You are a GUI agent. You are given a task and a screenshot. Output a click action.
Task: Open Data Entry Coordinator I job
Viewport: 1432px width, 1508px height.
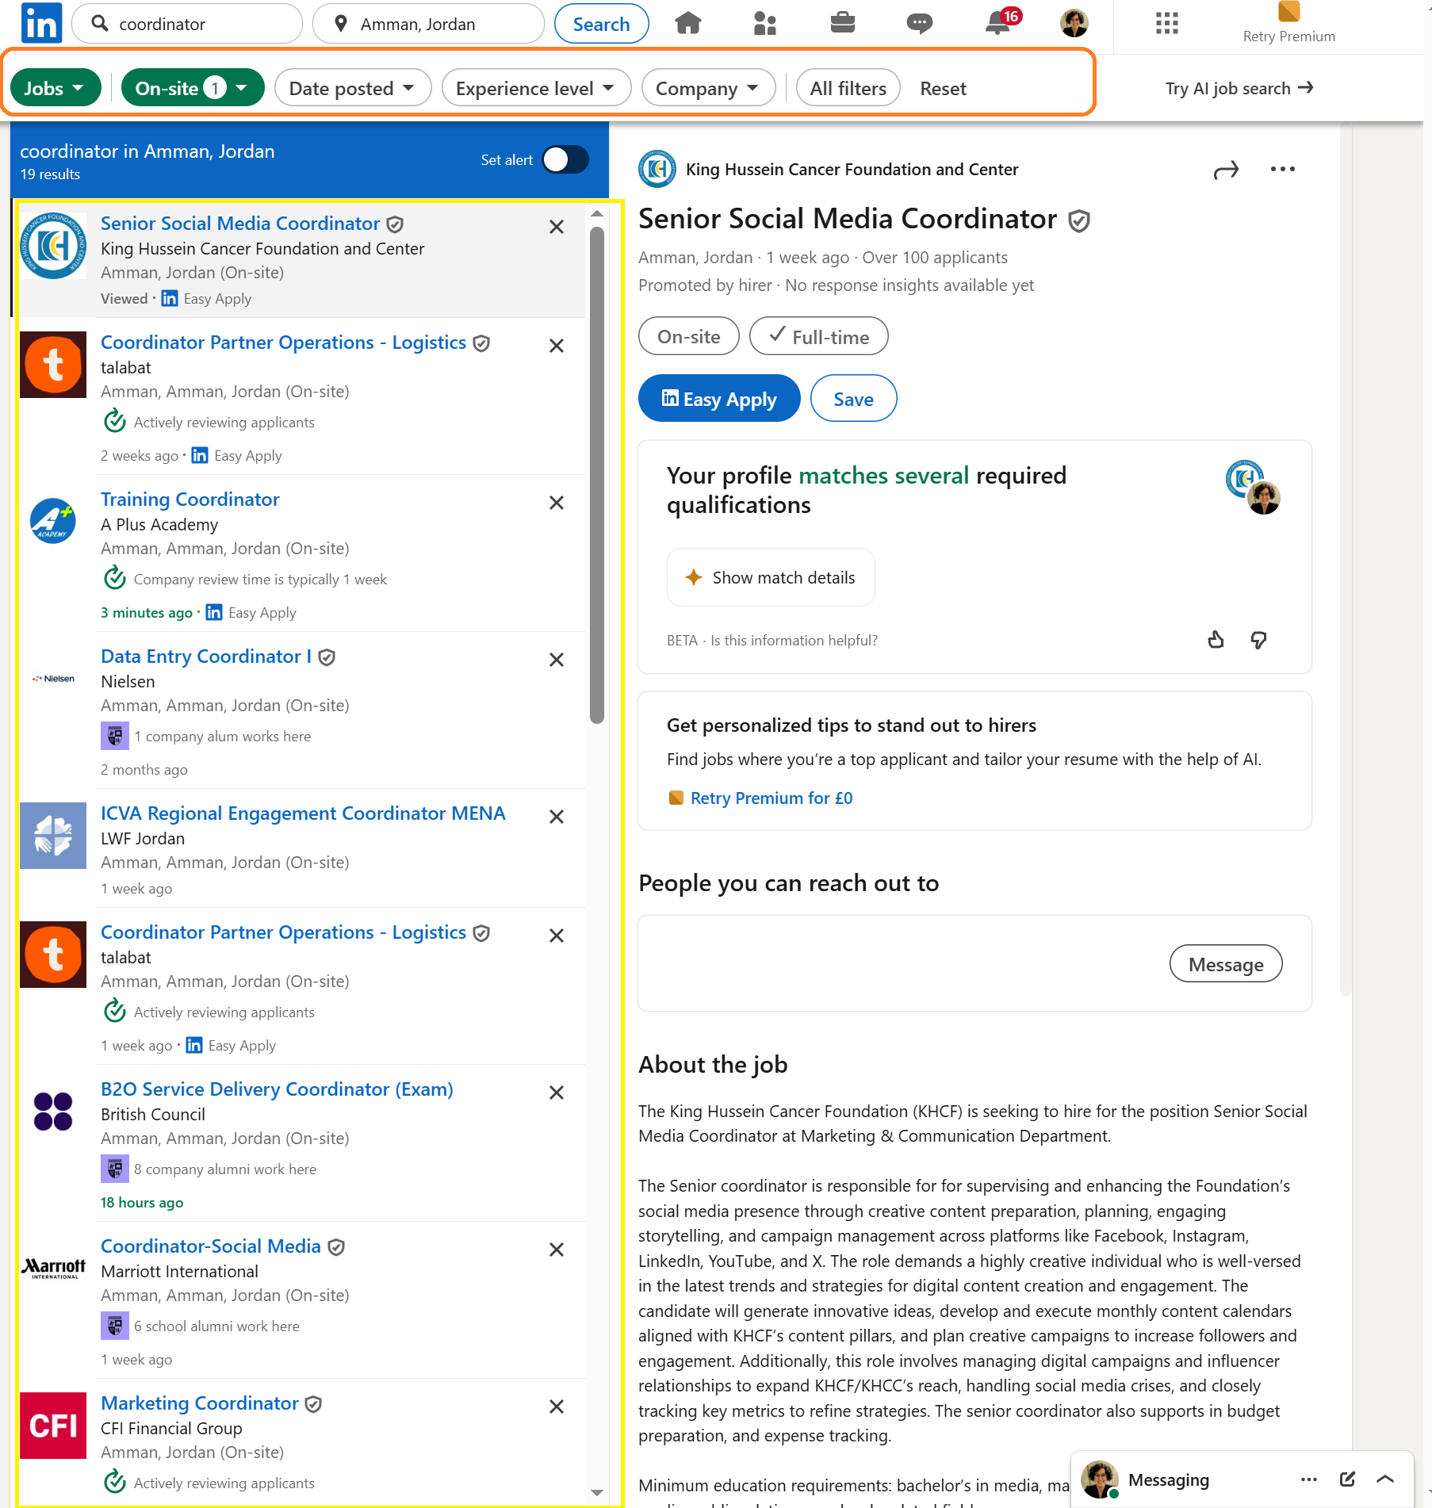coord(205,656)
